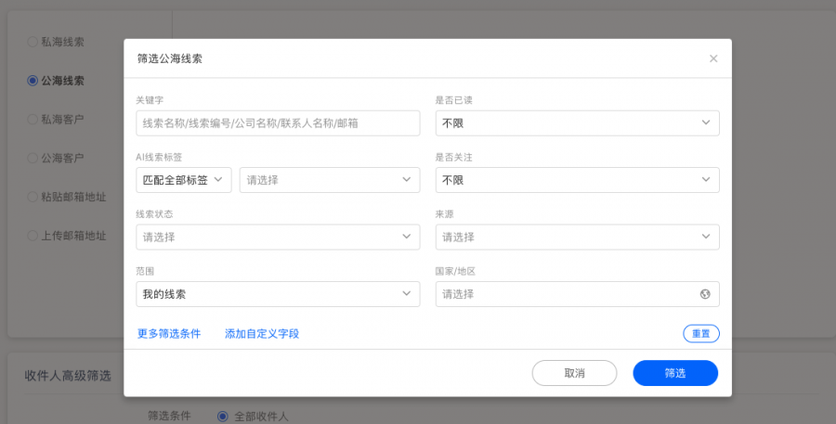Open the 线索状态 请选择 dropdown
Screen dimensions: 836x424
click(278, 237)
